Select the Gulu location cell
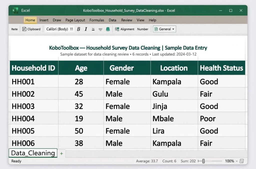Screen dimensions: 256x169 point(174,94)
